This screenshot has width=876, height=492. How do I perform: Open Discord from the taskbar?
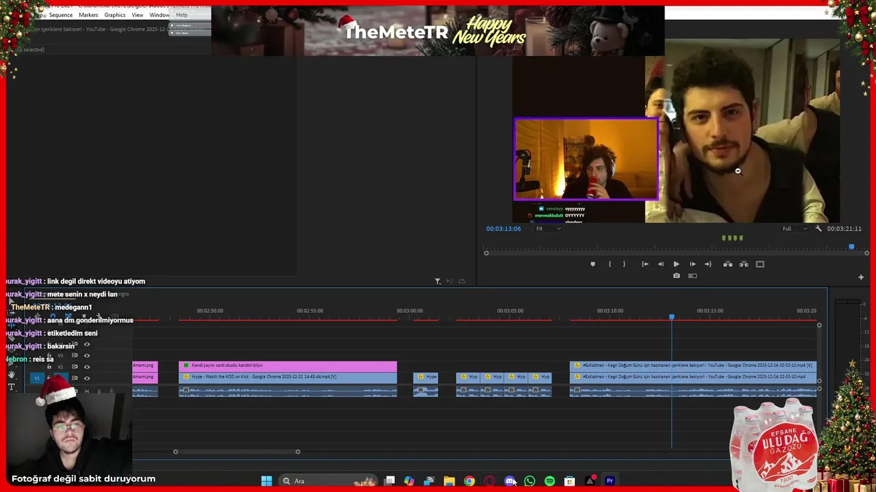(x=509, y=481)
